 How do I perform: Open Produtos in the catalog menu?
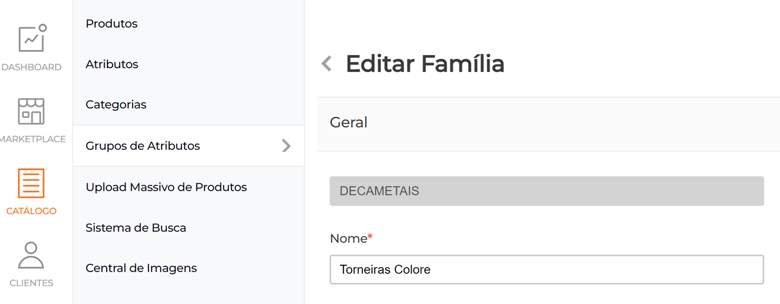(112, 24)
